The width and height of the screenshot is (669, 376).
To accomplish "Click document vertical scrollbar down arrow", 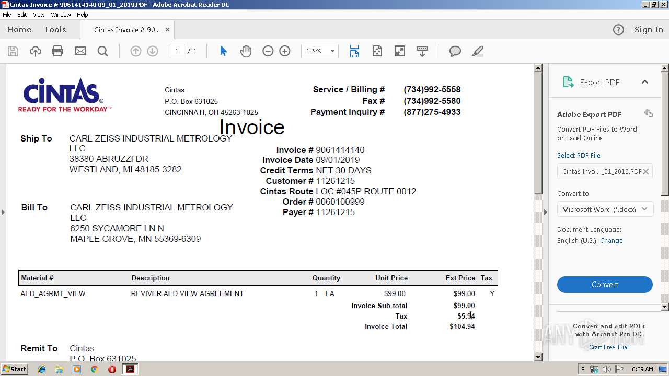I will (x=538, y=357).
